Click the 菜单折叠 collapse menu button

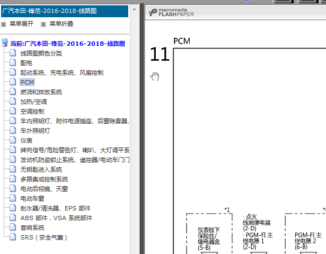pyautogui.click(x=61, y=24)
